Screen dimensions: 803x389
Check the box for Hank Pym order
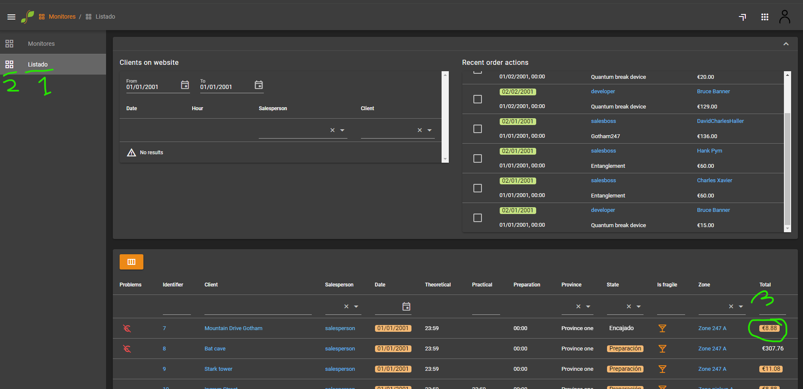pos(478,158)
